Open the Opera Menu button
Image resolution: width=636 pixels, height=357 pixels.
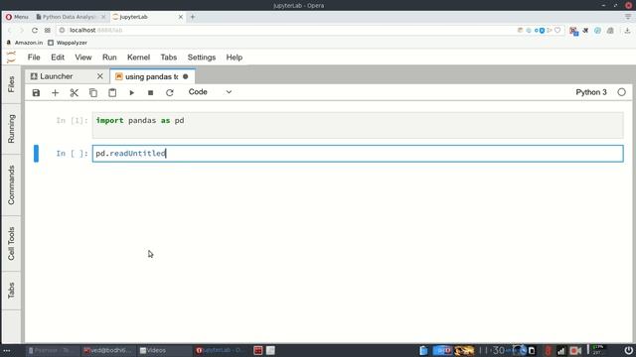pos(17,17)
